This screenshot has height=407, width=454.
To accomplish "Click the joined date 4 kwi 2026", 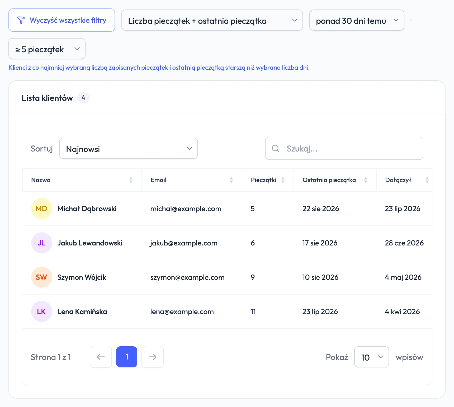I will 402,311.
